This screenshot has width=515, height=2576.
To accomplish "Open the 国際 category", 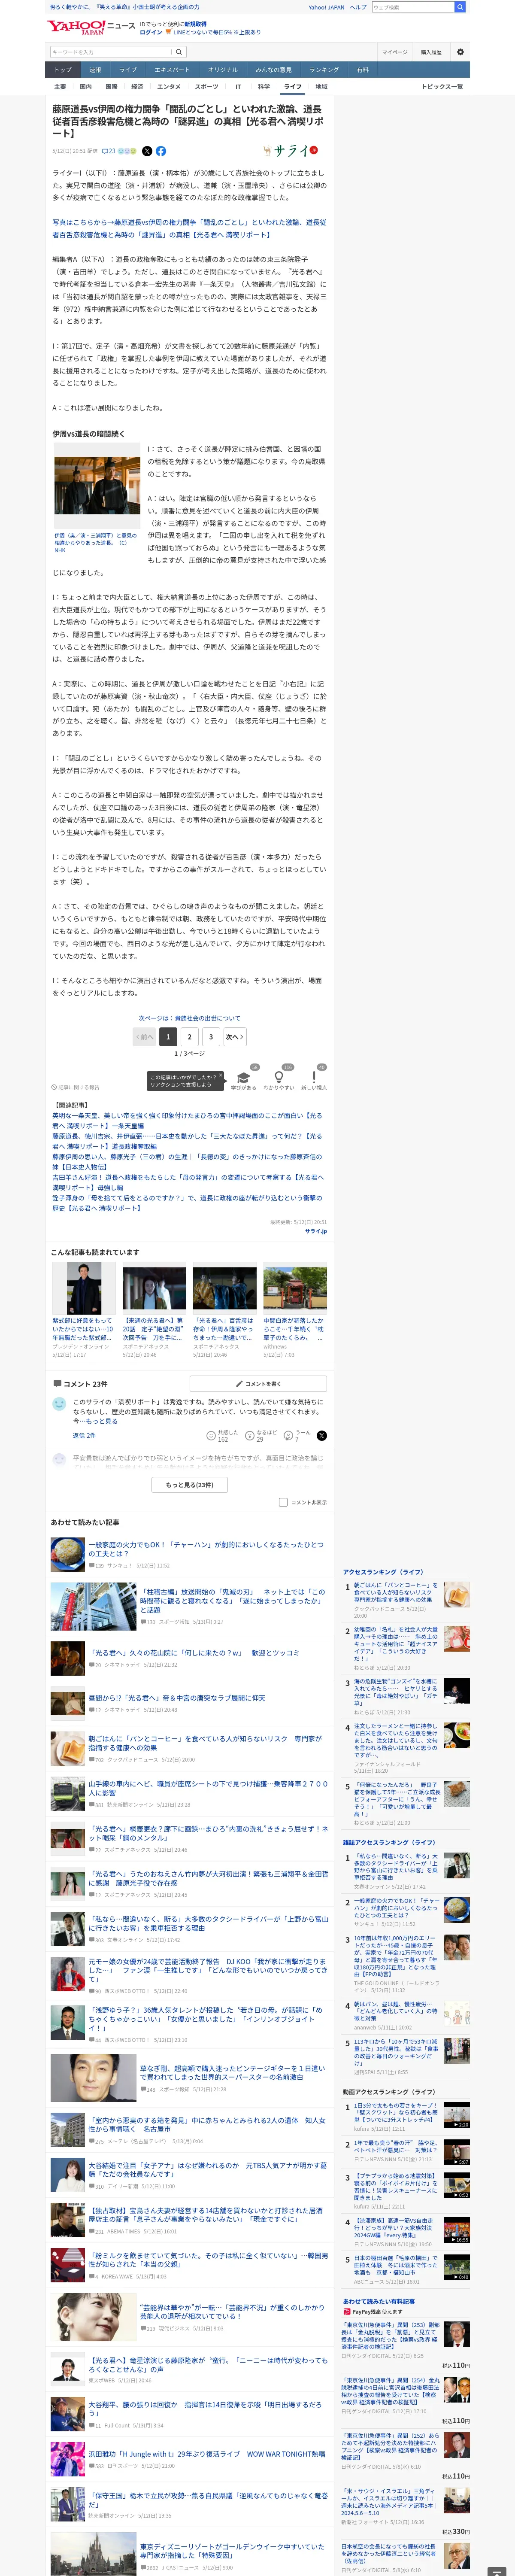I will point(111,87).
